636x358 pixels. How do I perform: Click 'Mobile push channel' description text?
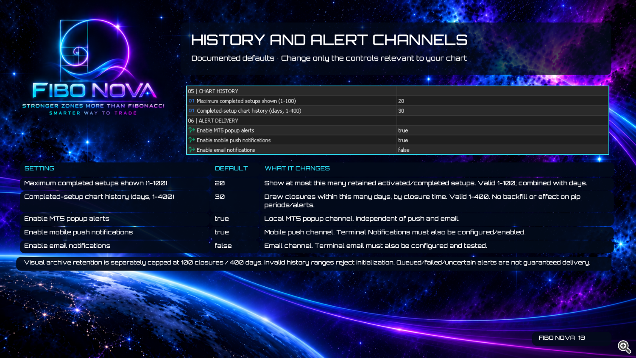[395, 232]
